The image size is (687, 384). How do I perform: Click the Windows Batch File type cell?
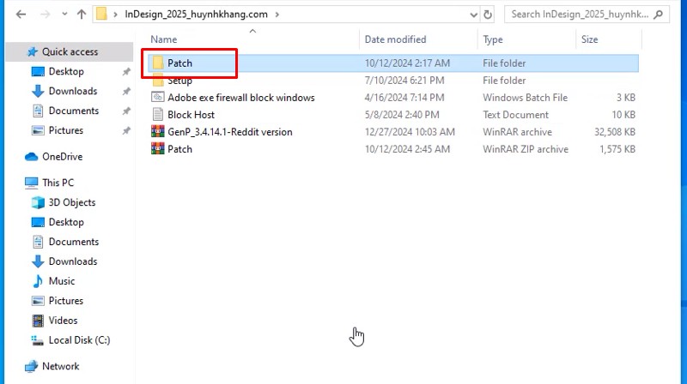pos(525,98)
